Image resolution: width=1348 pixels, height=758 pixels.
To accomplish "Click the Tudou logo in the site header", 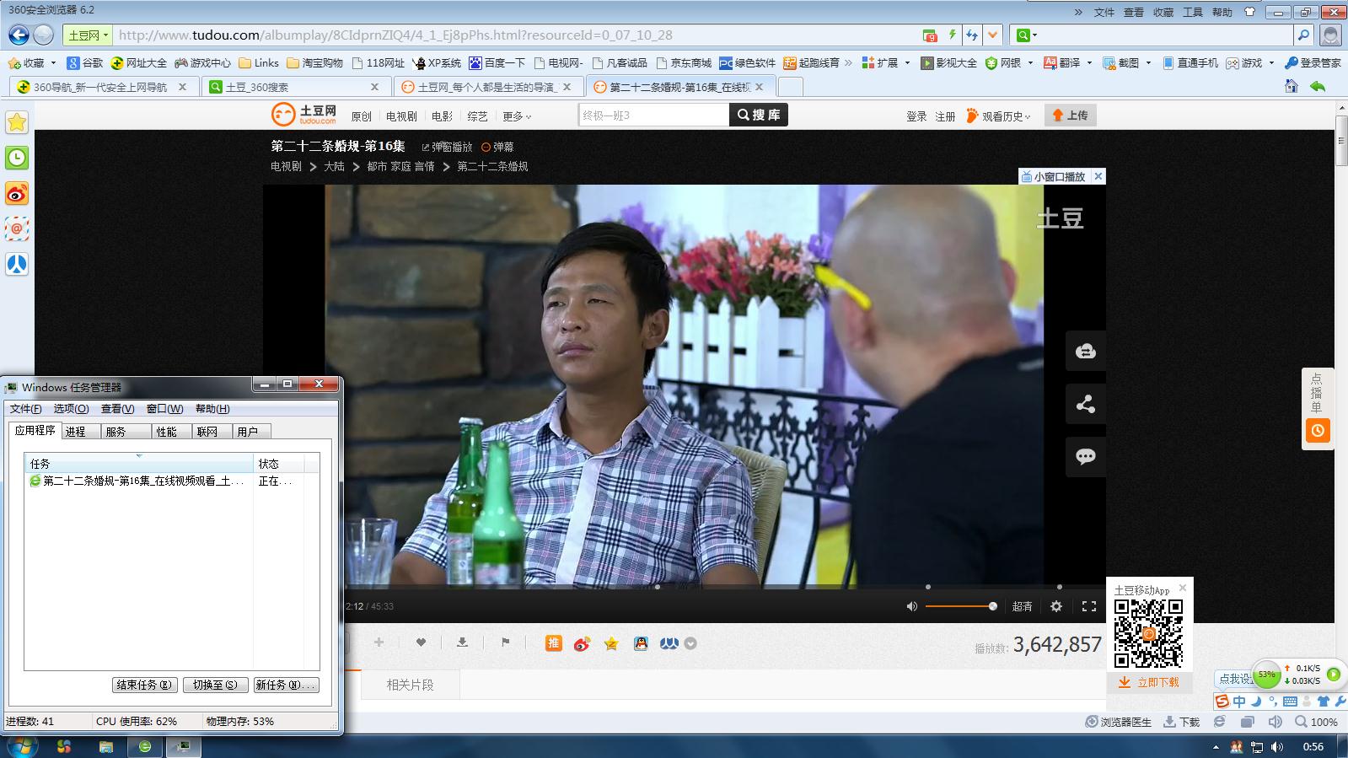I will pos(304,115).
